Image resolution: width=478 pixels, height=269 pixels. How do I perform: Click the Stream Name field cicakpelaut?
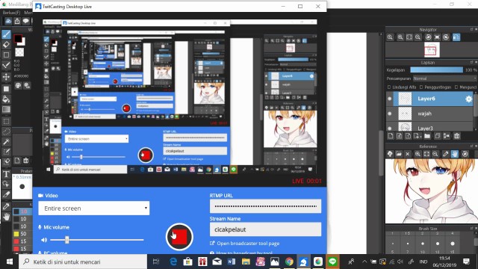tap(265, 229)
